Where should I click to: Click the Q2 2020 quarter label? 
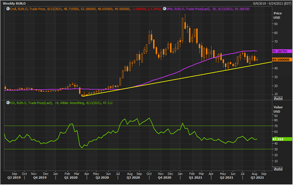coord(102,178)
